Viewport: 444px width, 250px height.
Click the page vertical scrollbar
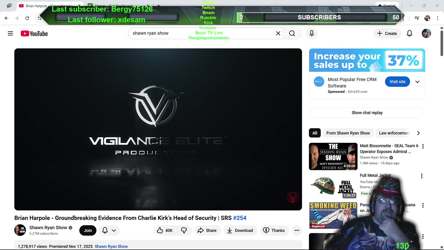tap(442, 43)
